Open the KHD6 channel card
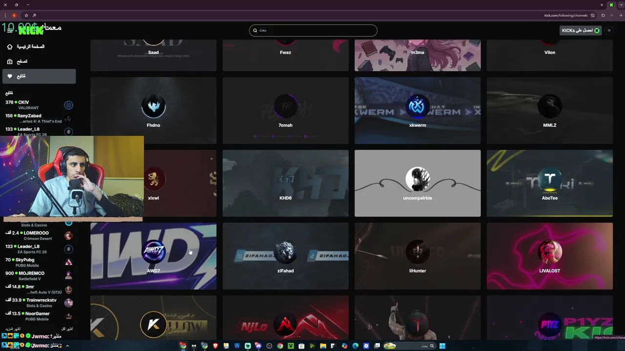This screenshot has width=625, height=351. pos(286,183)
